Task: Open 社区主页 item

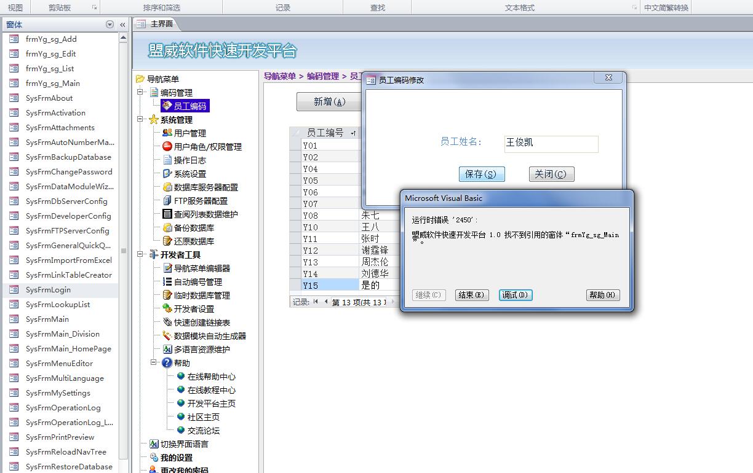Action: (203, 417)
